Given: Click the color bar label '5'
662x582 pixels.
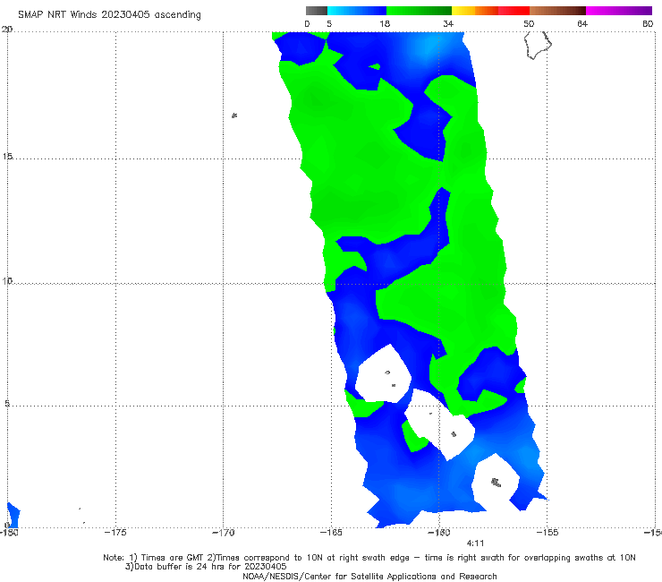Looking at the screenshot, I should 329,23.
